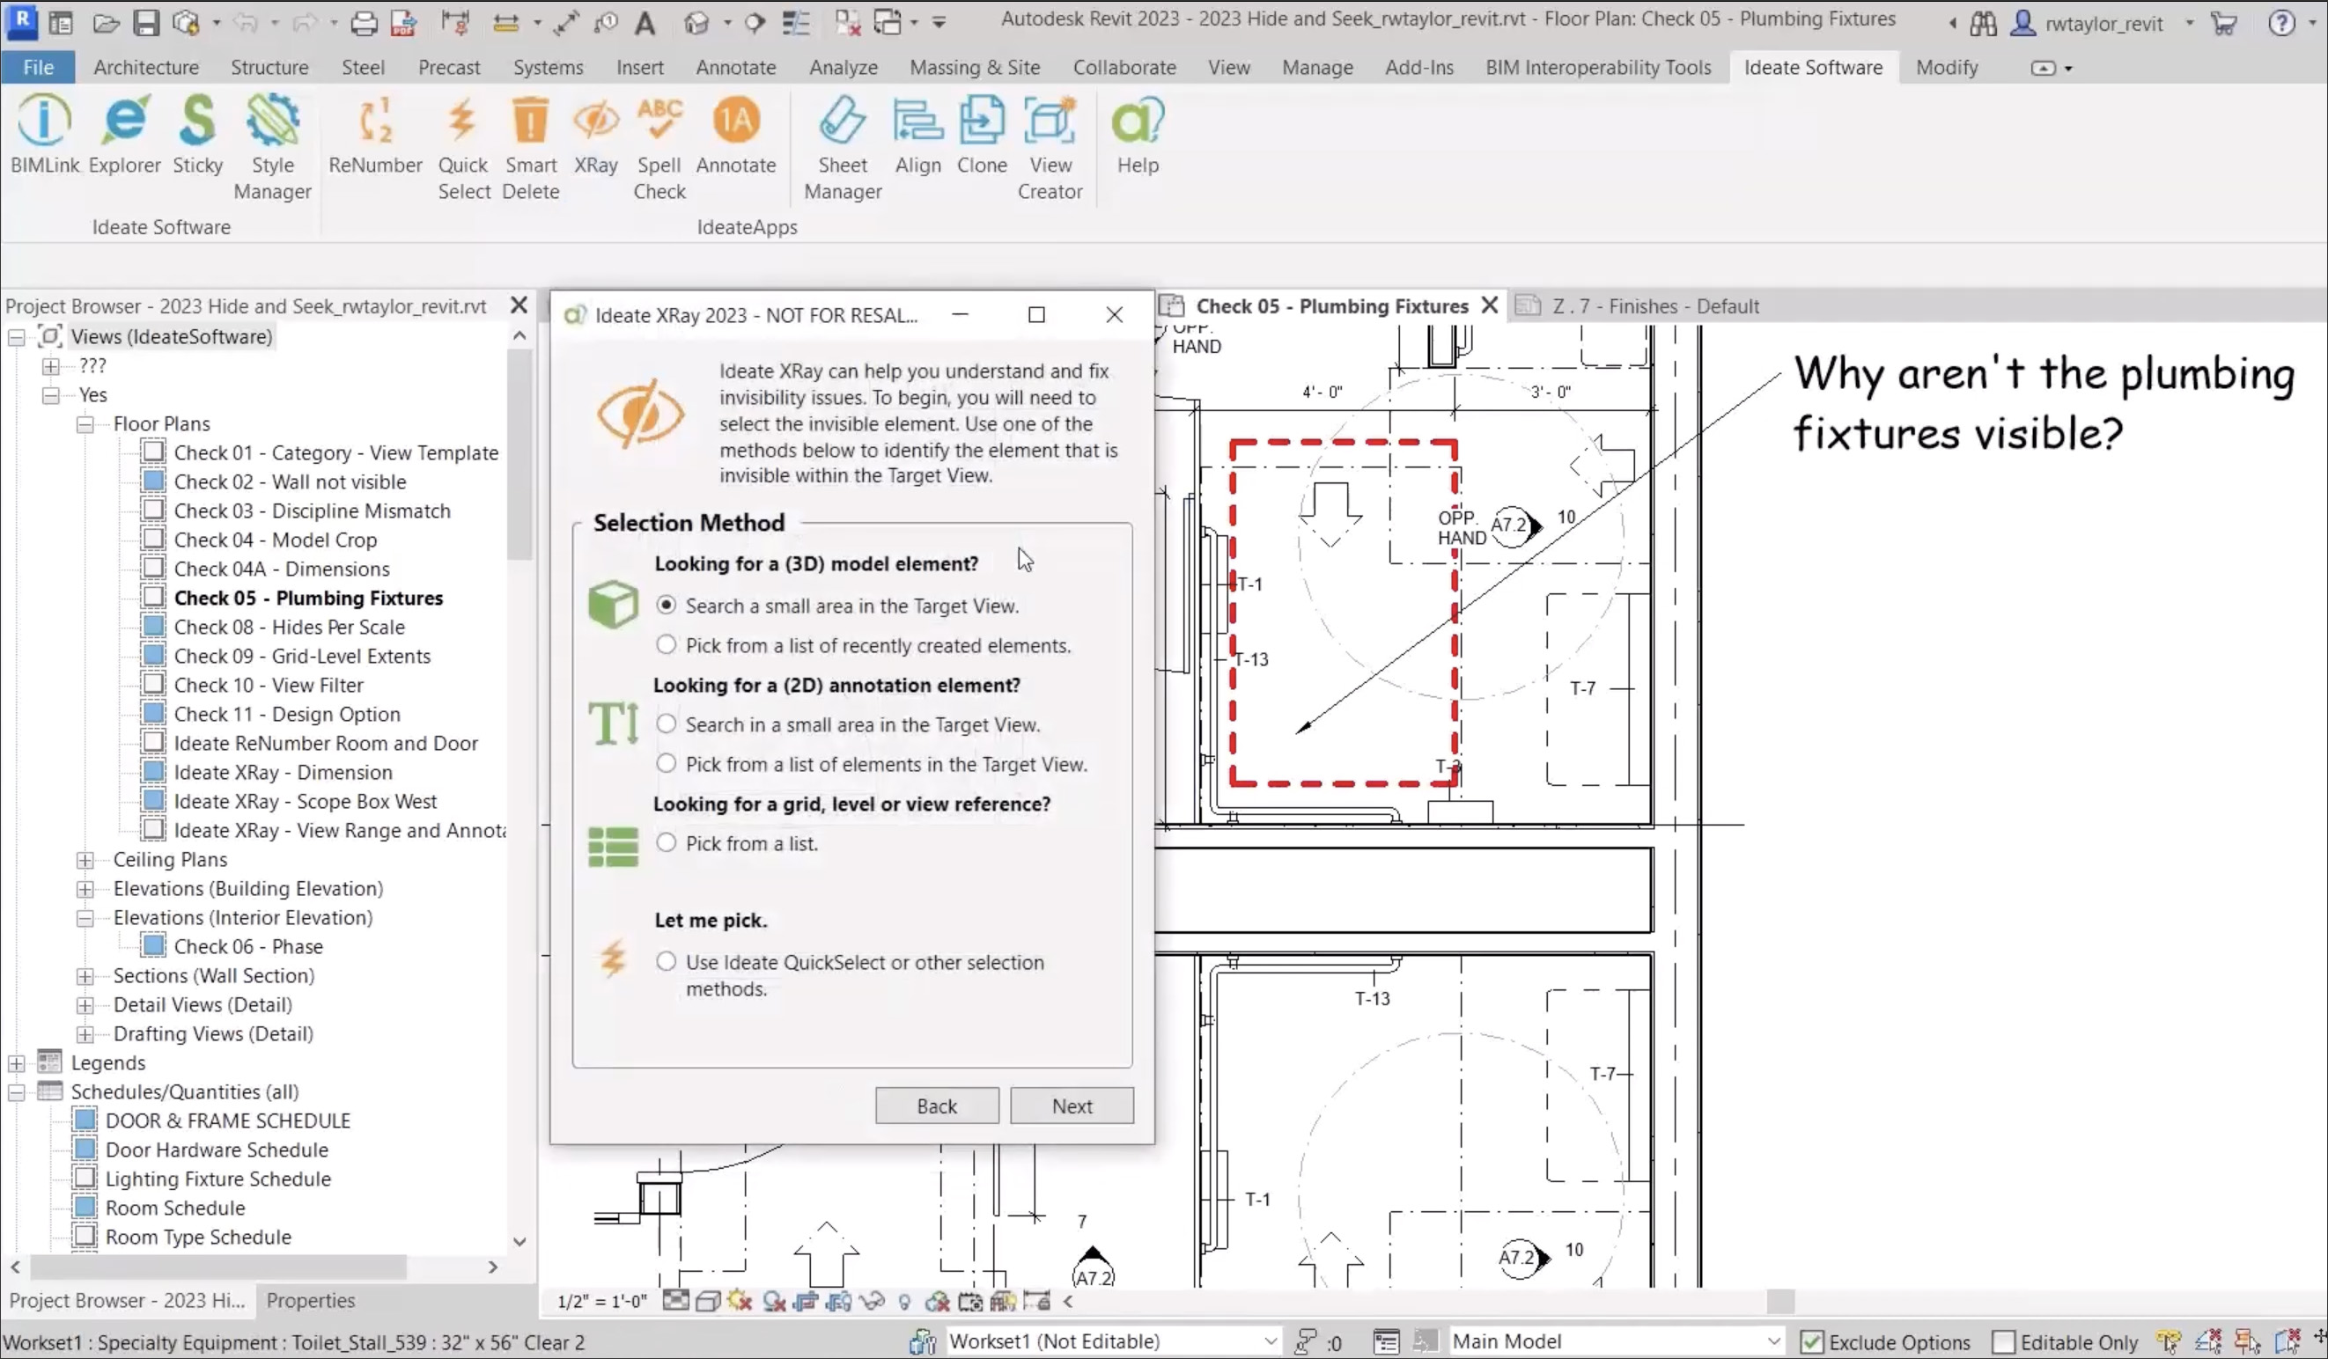Open the Autodesk App Store cart icon
Viewport: 2328px width, 1359px height.
pos(2223,23)
